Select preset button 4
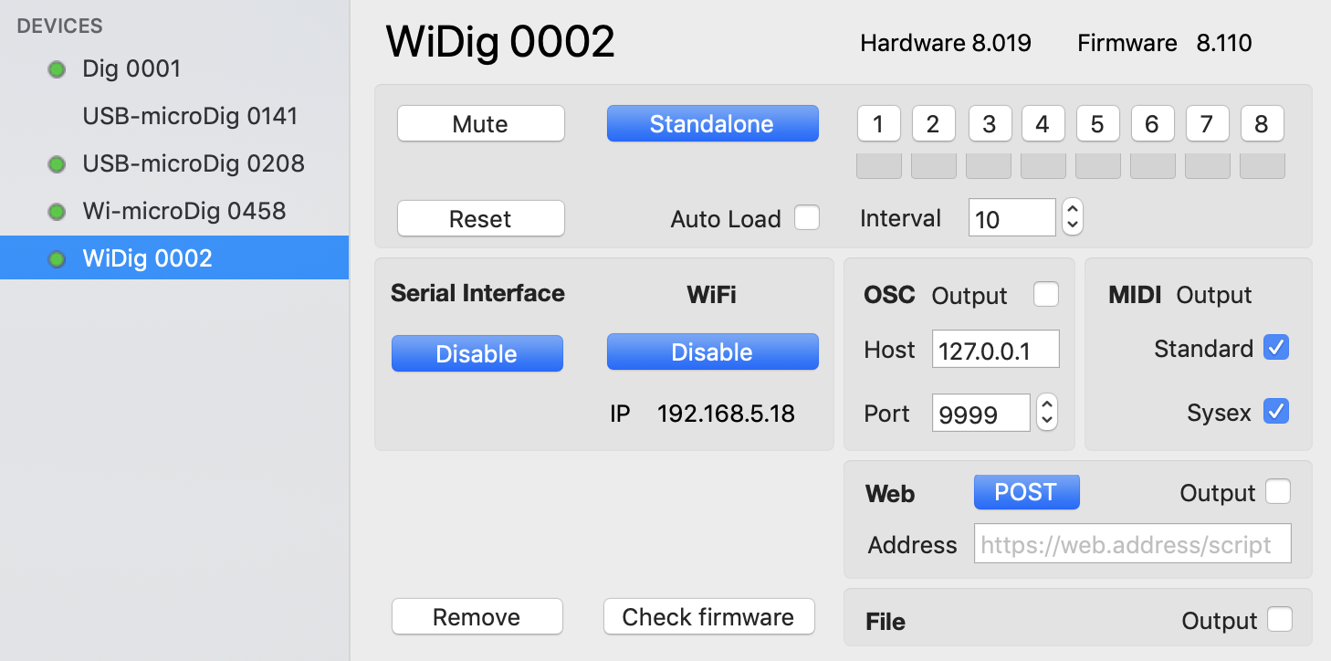1331x661 pixels. tap(1043, 124)
